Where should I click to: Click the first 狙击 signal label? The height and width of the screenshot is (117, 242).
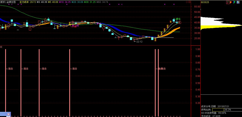point(11,69)
